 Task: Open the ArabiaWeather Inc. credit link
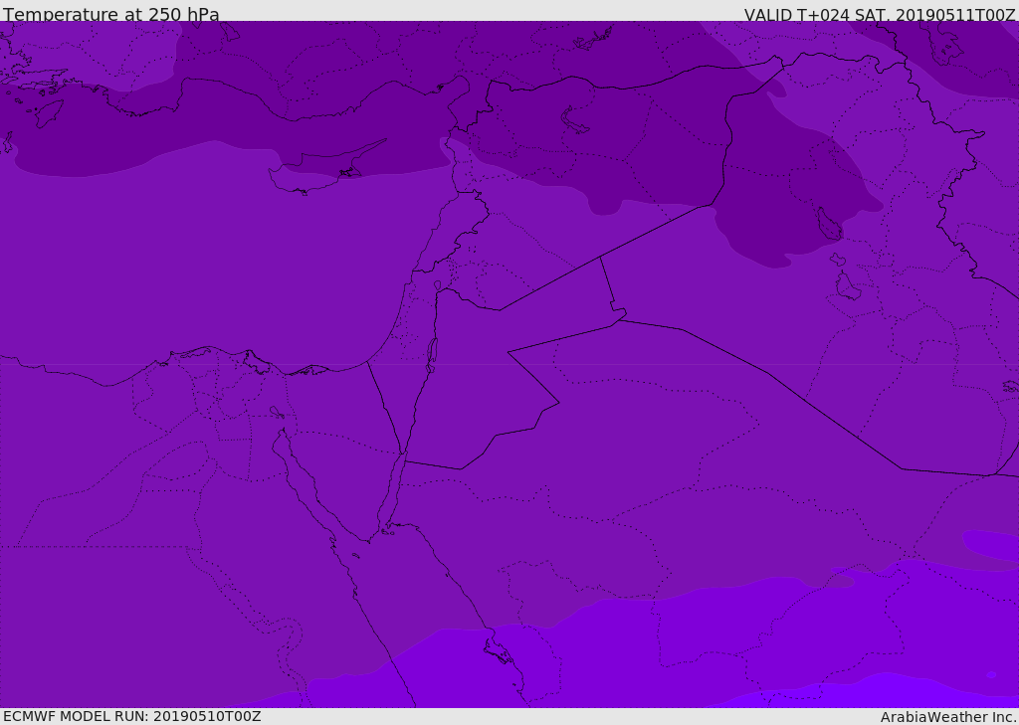click(948, 717)
